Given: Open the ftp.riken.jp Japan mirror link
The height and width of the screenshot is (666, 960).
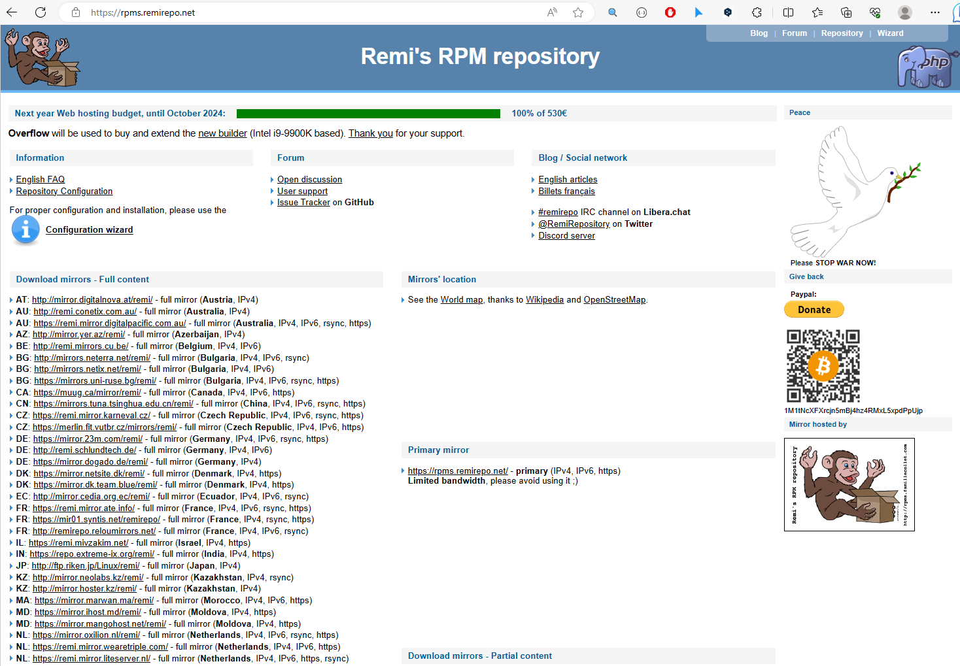Looking at the screenshot, I should (x=85, y=566).
